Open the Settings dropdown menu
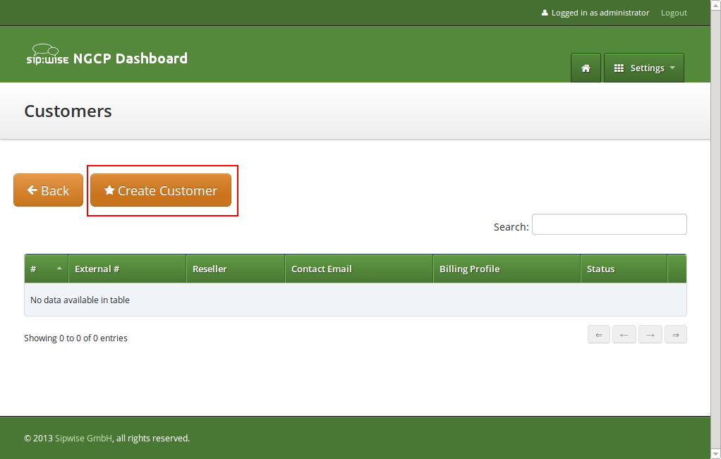This screenshot has height=459, width=721. click(644, 68)
